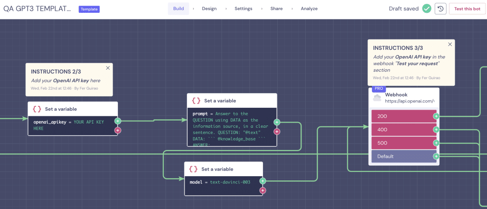The image size is (487, 209).
Task: Close the INSTRUCTIONS 3/3 note
Action: coord(450,44)
